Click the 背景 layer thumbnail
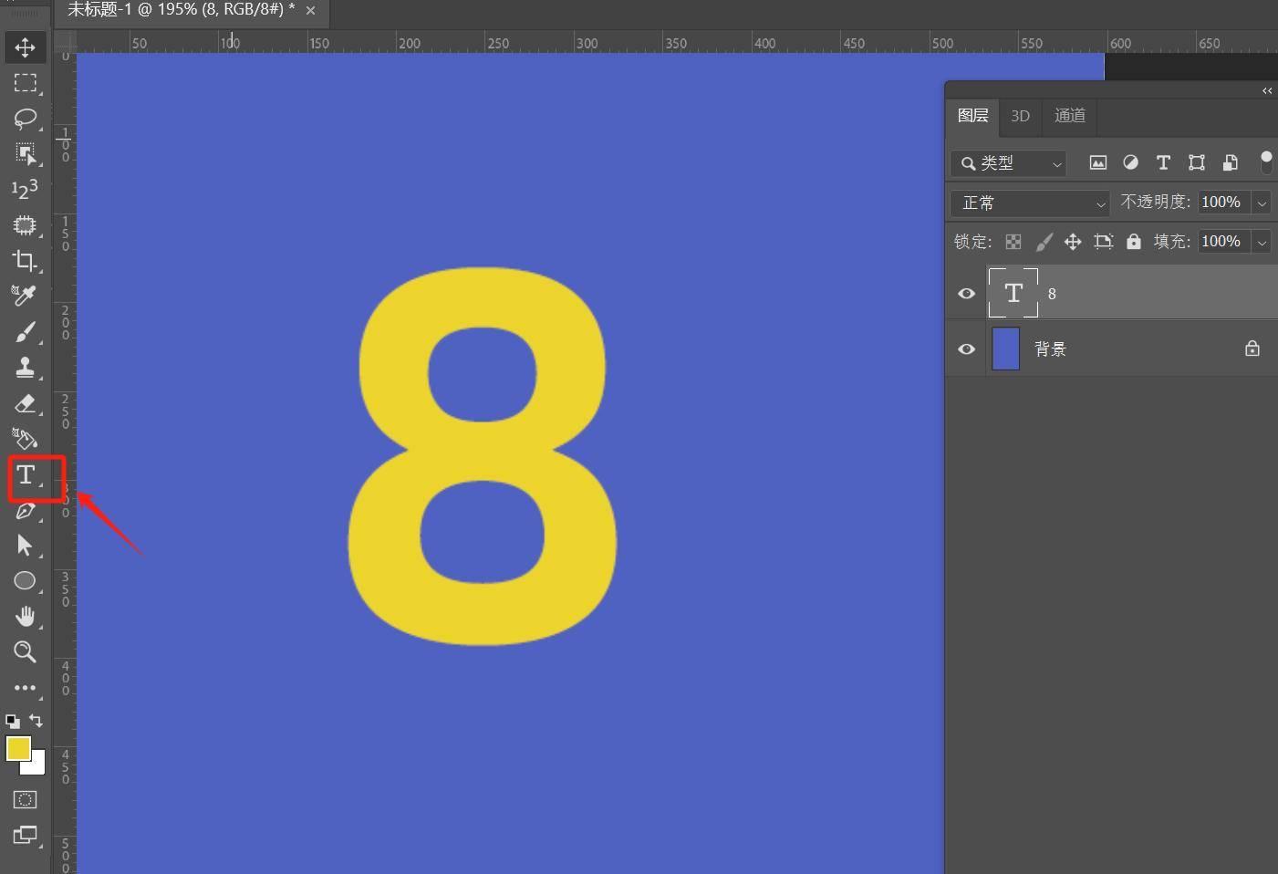This screenshot has width=1278, height=874. (x=1005, y=349)
